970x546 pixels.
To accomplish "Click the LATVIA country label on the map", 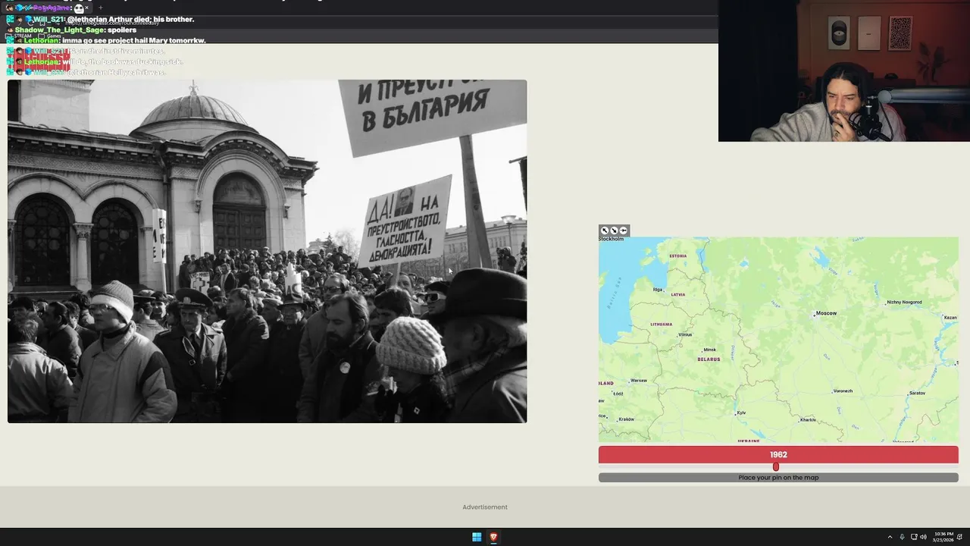I will point(677,294).
